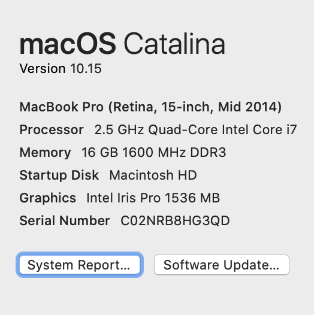314x315 pixels.
Task: Select serial number C02NRB8HG3QD
Action: (175, 221)
